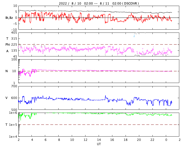Click the '1e+4' temperature tick label
183x146 pixels.
[13, 137]
